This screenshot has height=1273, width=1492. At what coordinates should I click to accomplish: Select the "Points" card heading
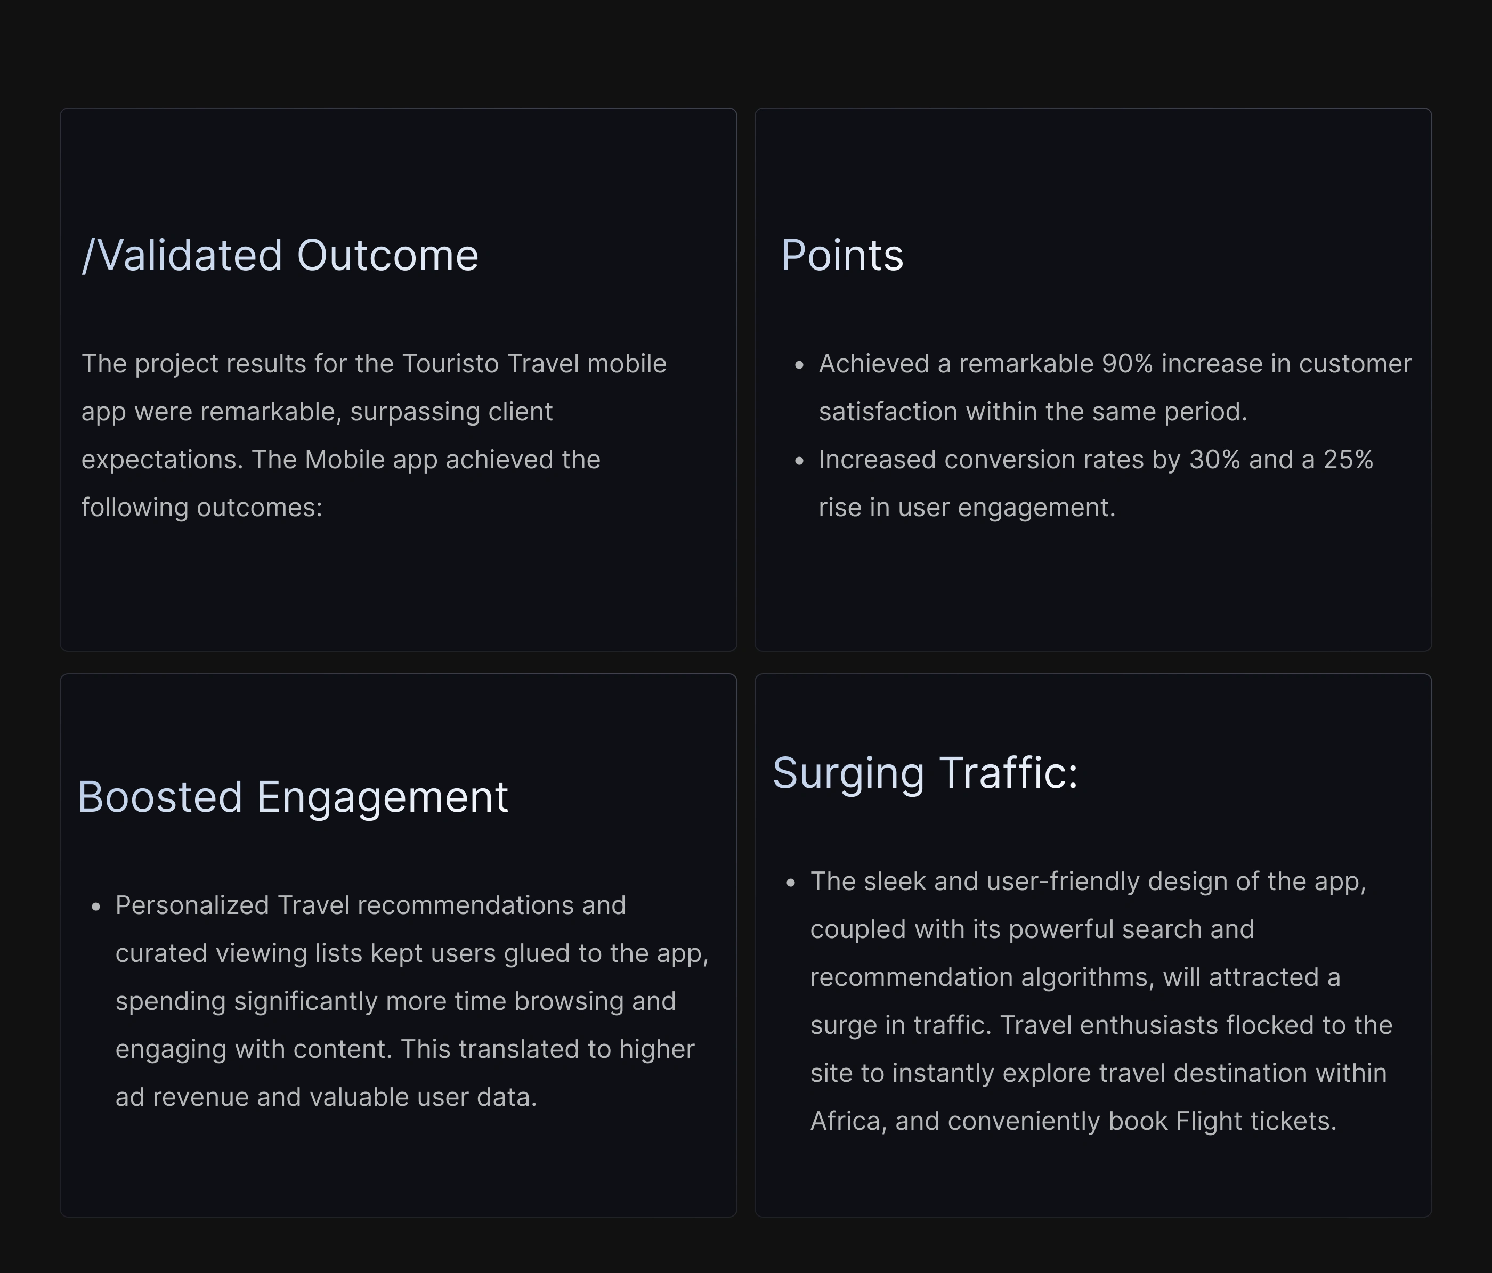click(842, 256)
